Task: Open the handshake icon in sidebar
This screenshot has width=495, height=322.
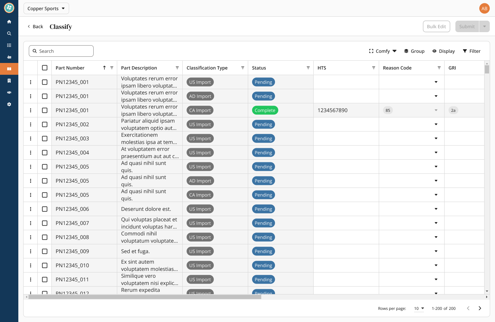Action: pyautogui.click(x=9, y=92)
